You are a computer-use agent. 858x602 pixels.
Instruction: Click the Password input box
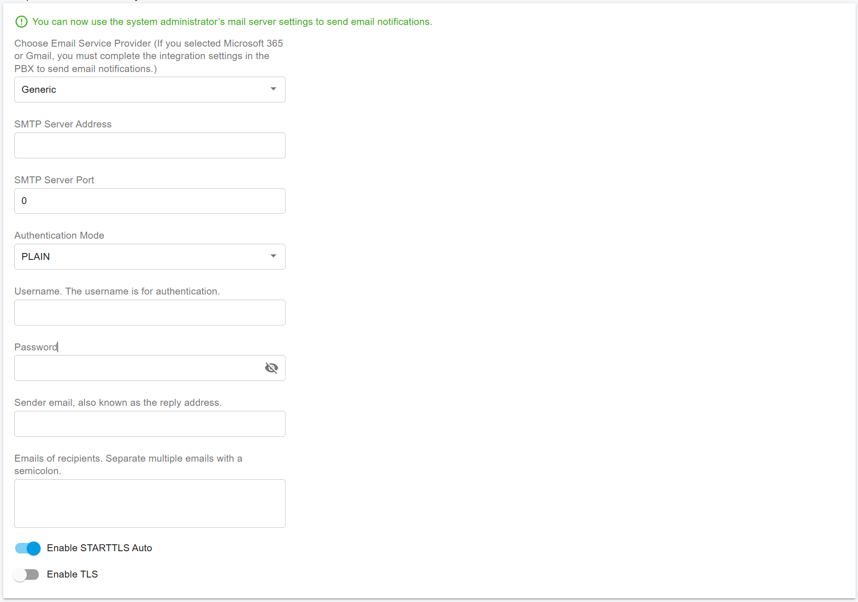tap(138, 368)
